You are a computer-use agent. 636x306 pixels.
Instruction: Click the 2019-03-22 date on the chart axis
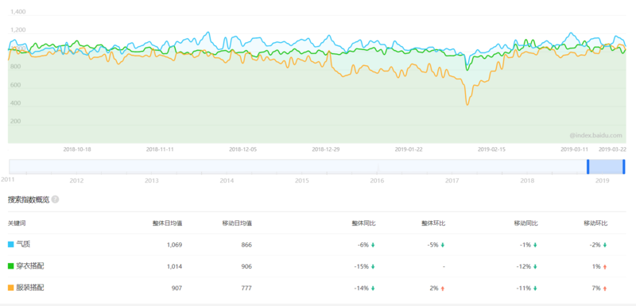coord(612,149)
